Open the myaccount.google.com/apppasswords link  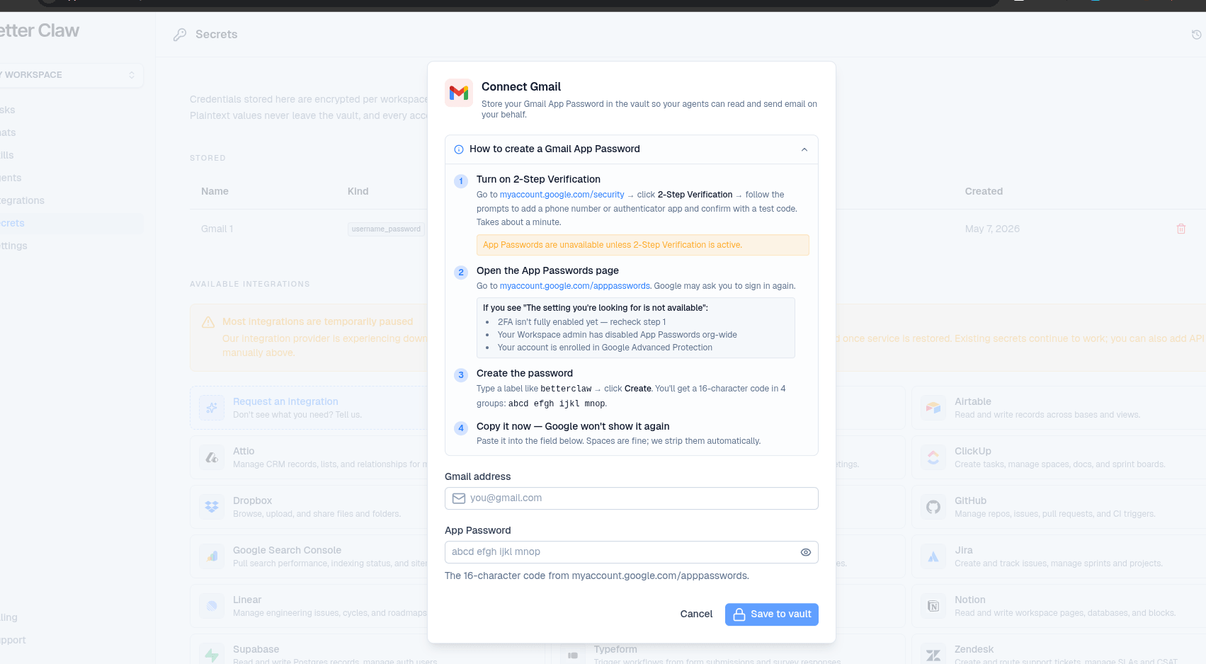[x=574, y=286]
